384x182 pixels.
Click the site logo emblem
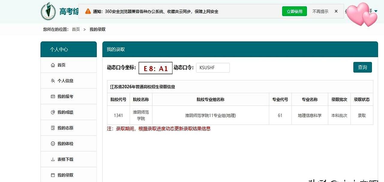[48, 11]
